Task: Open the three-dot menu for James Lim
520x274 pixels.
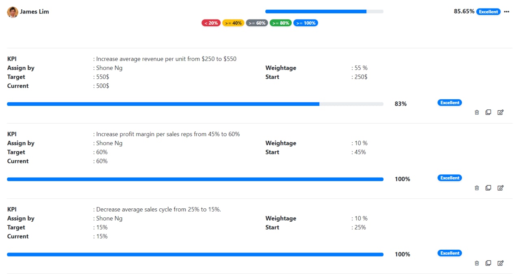Action: point(507,12)
